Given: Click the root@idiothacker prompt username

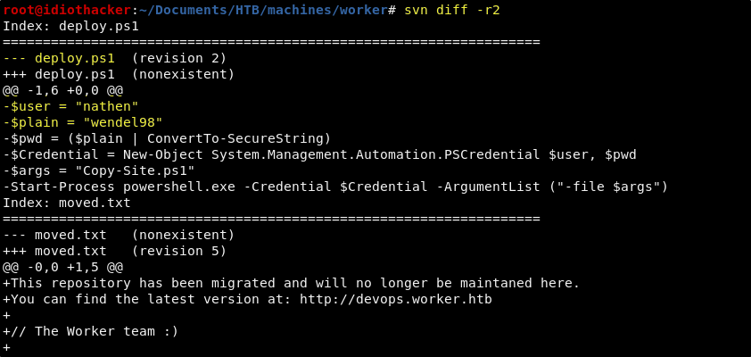Looking at the screenshot, I should pyautogui.click(x=67, y=10).
